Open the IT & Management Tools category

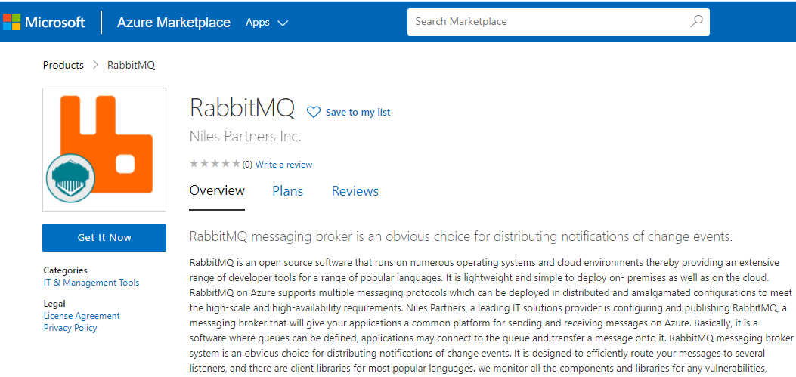(91, 283)
